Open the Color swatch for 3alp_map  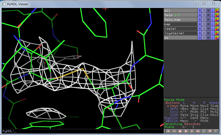[x=217, y=20]
